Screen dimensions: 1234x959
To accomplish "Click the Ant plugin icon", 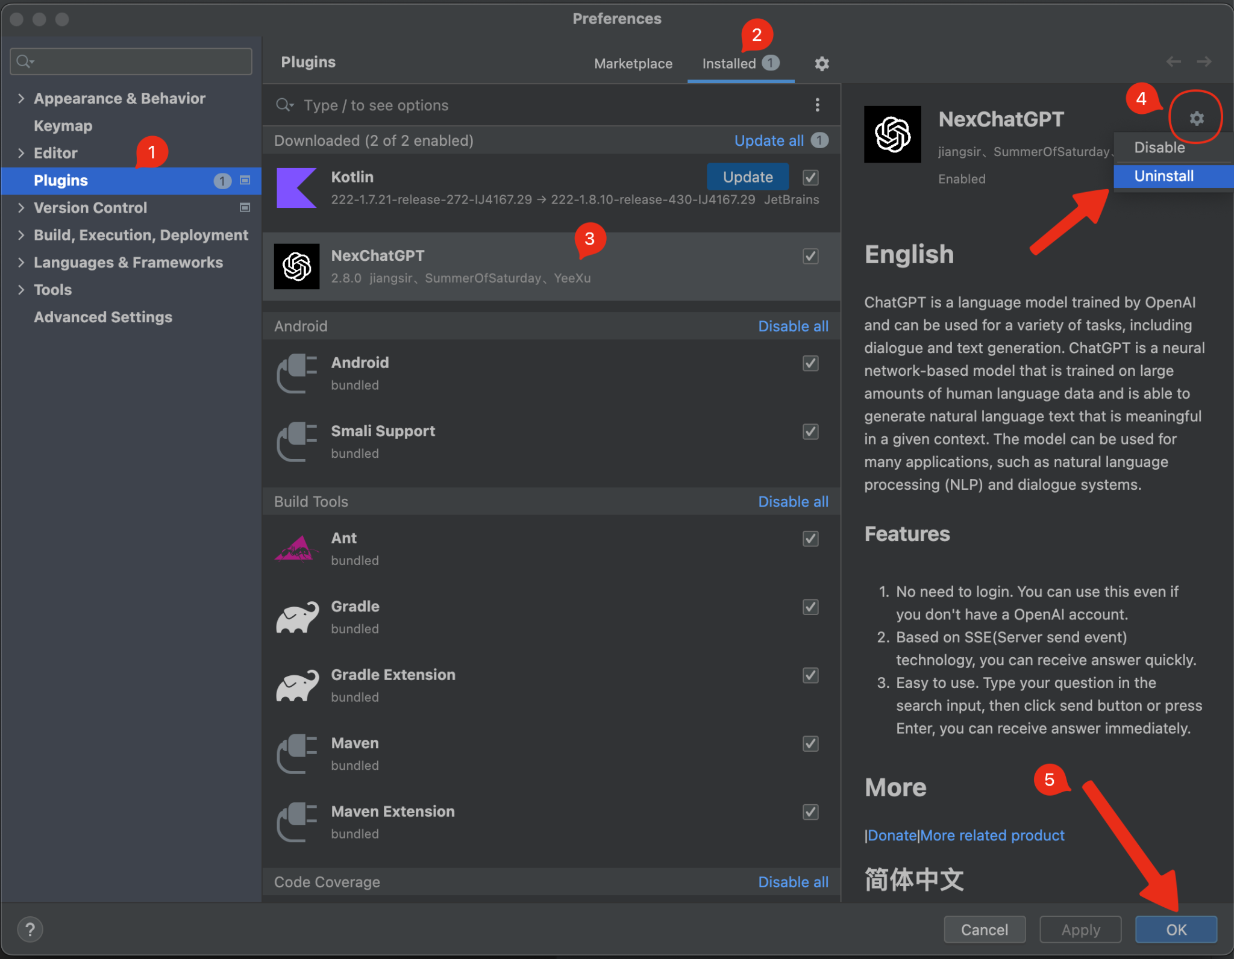I will tap(296, 548).
